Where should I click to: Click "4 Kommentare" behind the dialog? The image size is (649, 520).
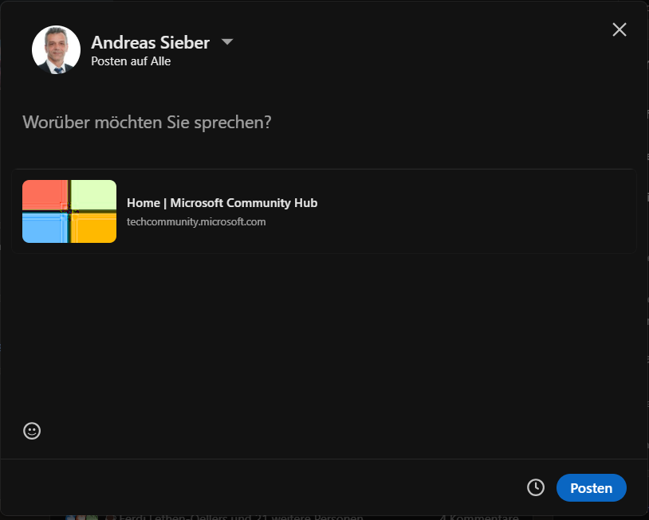coord(479,517)
